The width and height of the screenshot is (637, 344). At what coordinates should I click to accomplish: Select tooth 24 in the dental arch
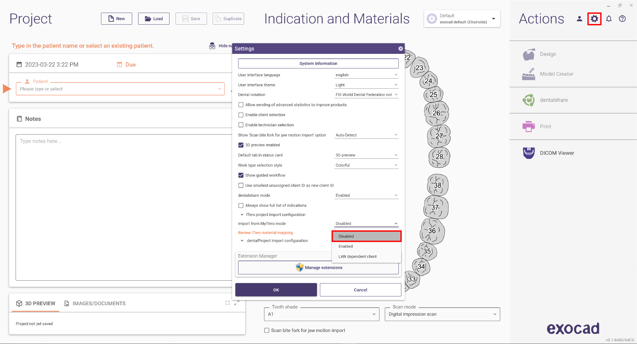pyautogui.click(x=428, y=81)
